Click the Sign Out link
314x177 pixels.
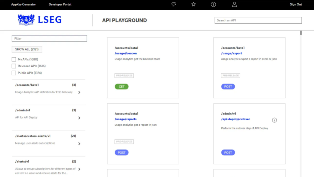[296, 4]
